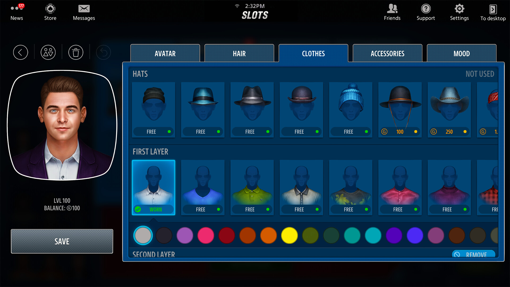Open the Avatar tab
The width and height of the screenshot is (510, 287).
click(x=165, y=53)
